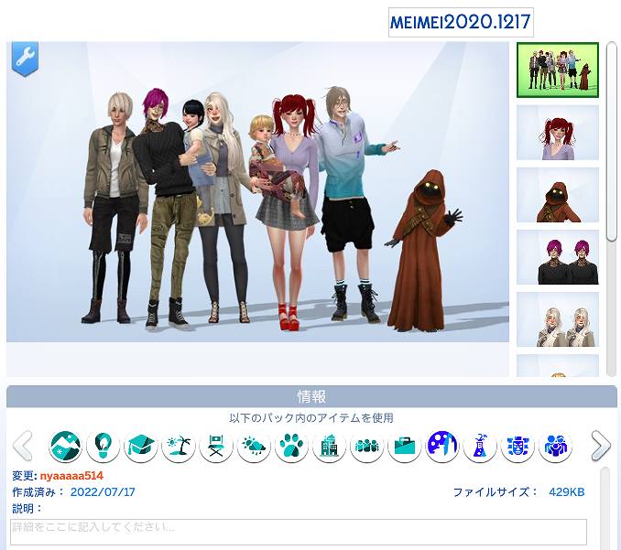621x550 pixels.
Task: Select the purple-haired Sim thumbnail
Action: pos(557,257)
